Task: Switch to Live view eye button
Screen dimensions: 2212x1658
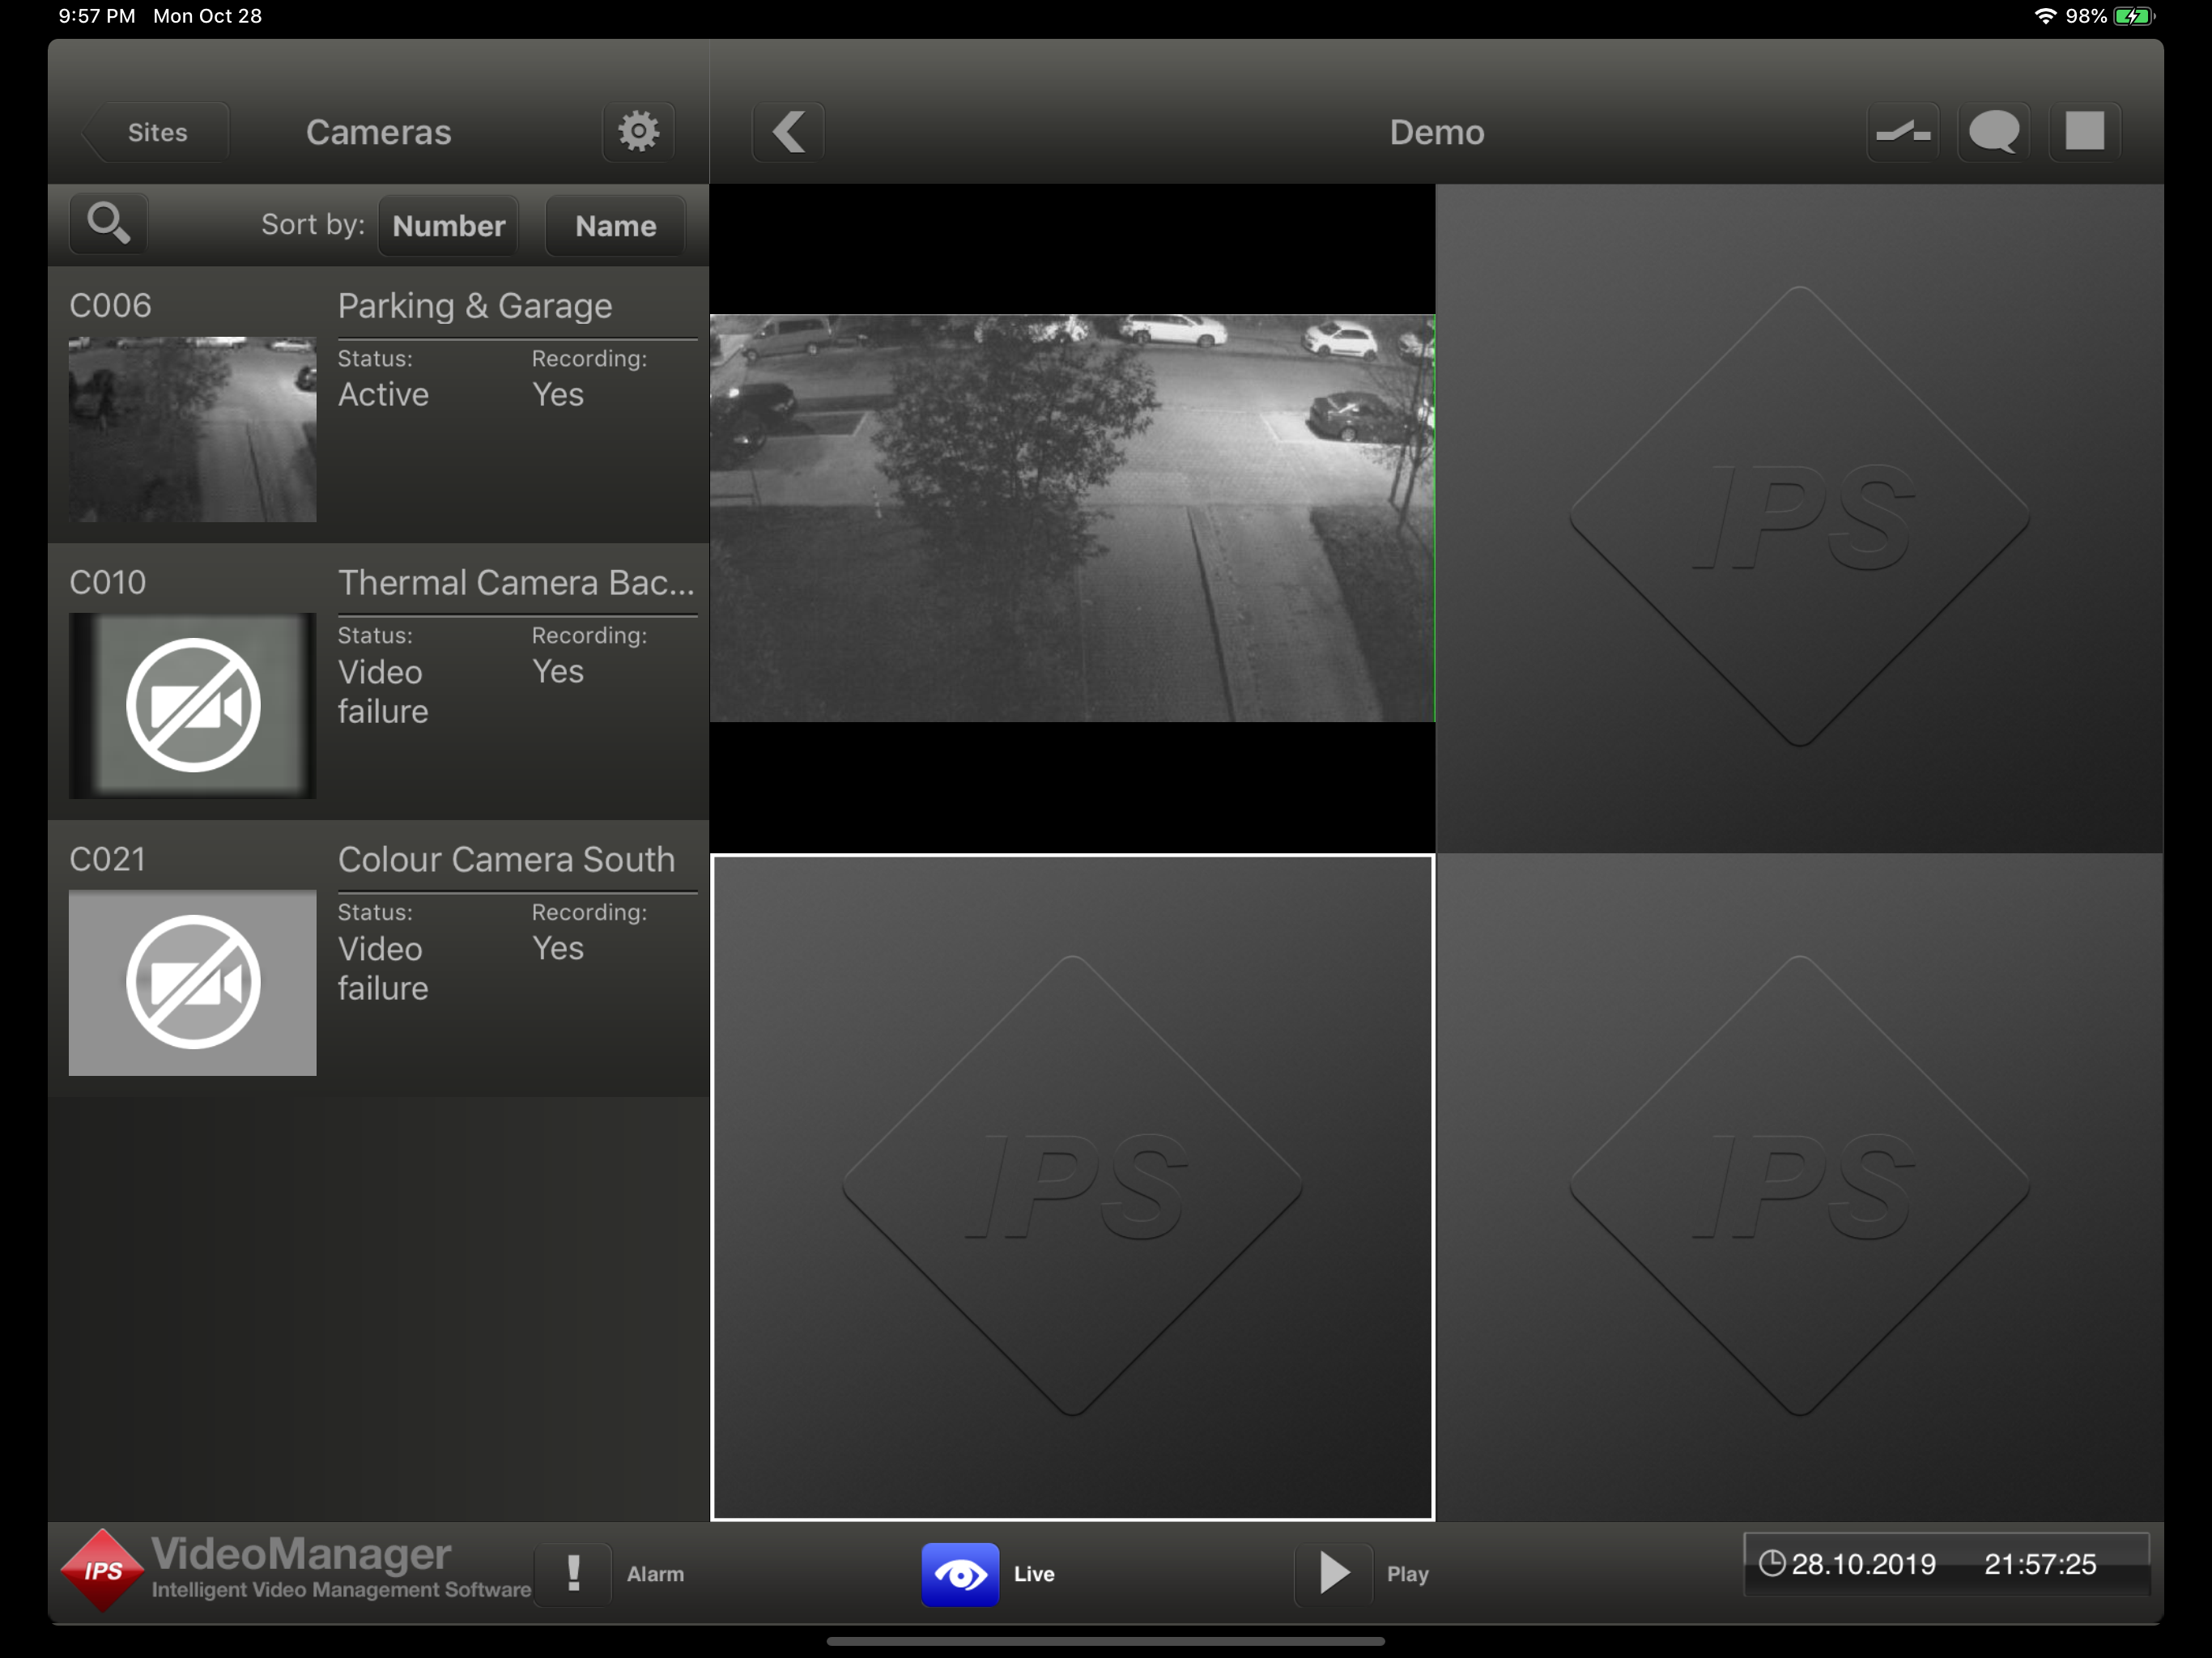Action: coord(960,1574)
